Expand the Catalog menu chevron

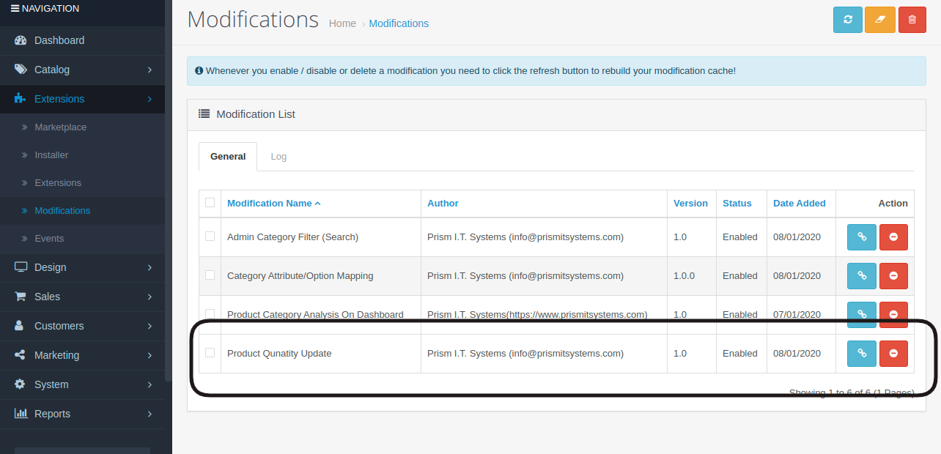click(x=150, y=70)
